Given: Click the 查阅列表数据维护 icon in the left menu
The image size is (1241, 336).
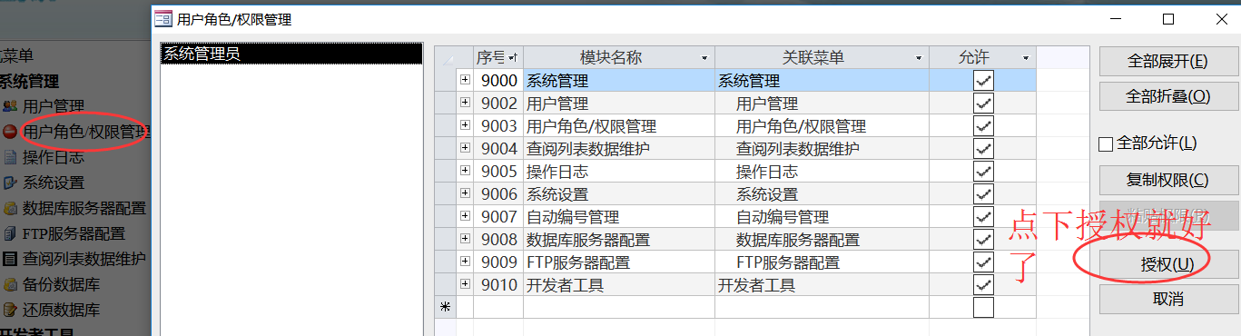Looking at the screenshot, I should tap(10, 259).
